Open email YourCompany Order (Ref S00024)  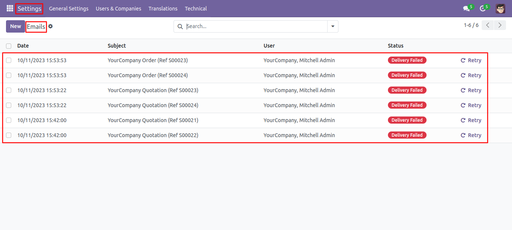[x=148, y=75]
